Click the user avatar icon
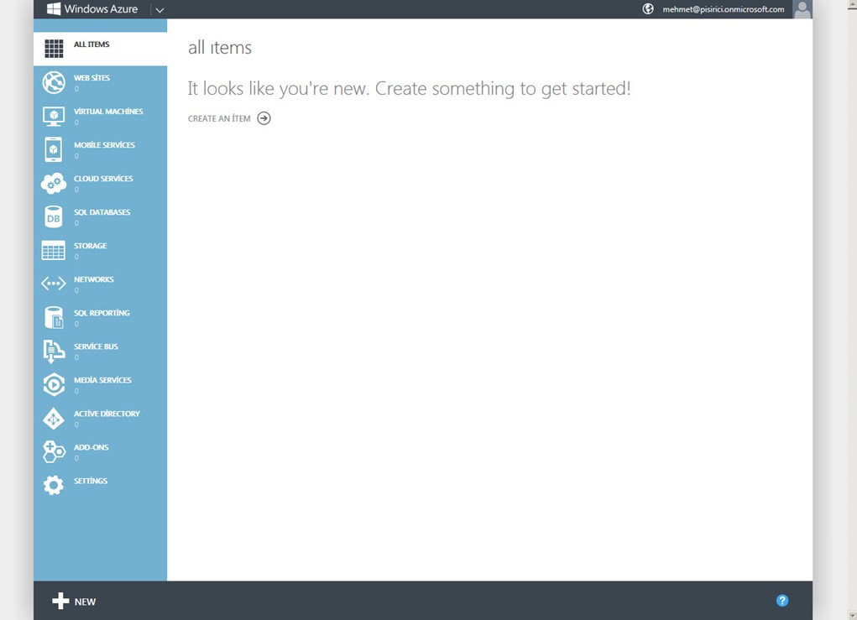Viewport: 857px width, 620px height. [802, 9]
